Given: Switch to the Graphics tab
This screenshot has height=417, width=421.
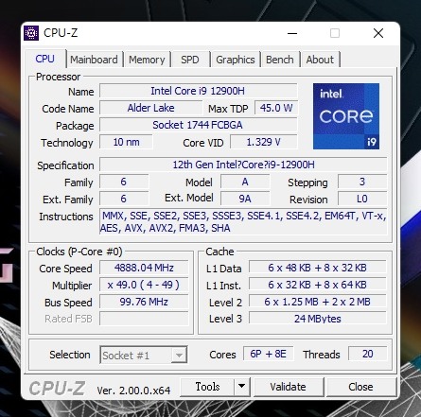Looking at the screenshot, I should pyautogui.click(x=236, y=60).
